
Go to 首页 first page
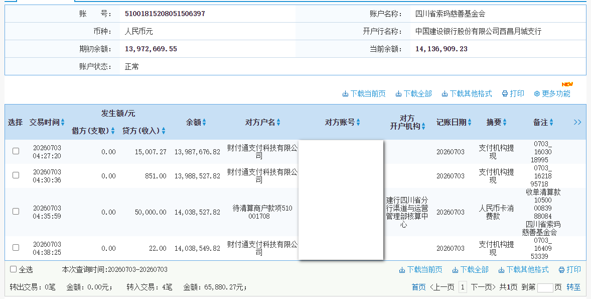click(419, 287)
